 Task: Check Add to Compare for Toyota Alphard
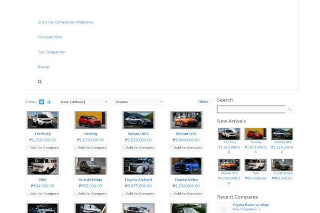tap(124, 193)
